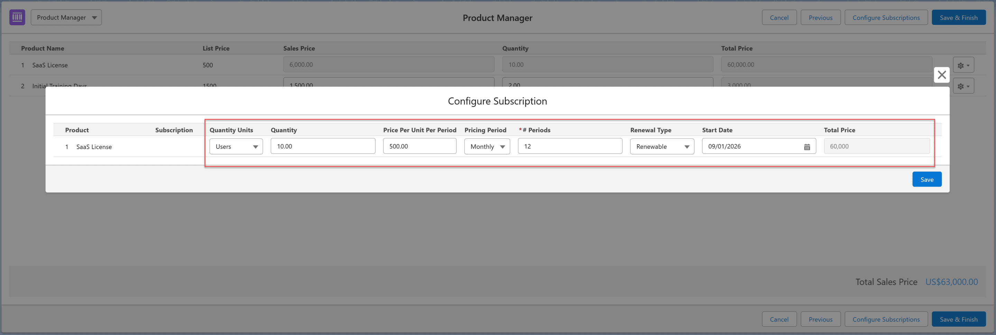The image size is (996, 335).
Task: Expand the Product Manager dropdown
Action: click(x=66, y=17)
